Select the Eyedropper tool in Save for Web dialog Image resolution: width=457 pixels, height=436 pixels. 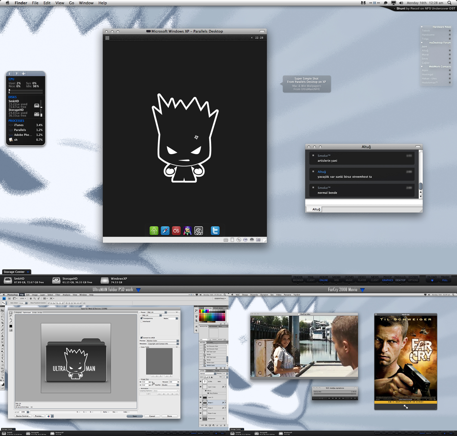(11, 322)
